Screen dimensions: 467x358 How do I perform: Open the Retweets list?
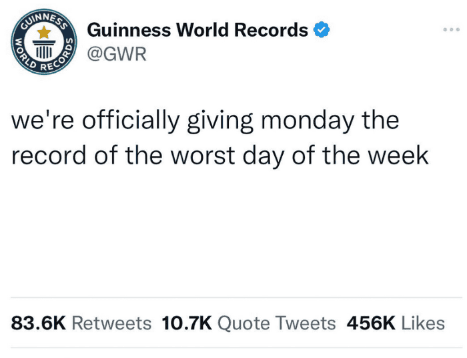(x=111, y=323)
